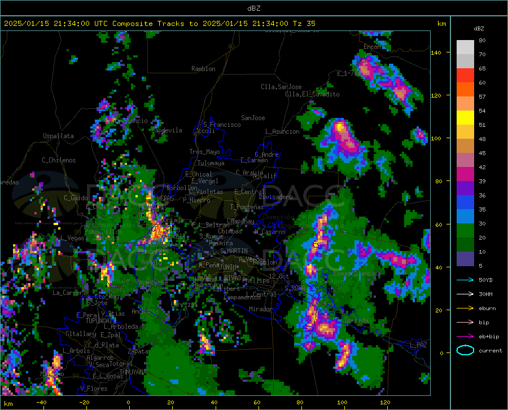
Task: Click the '54' label on the dBZ scale
Action: (482, 111)
